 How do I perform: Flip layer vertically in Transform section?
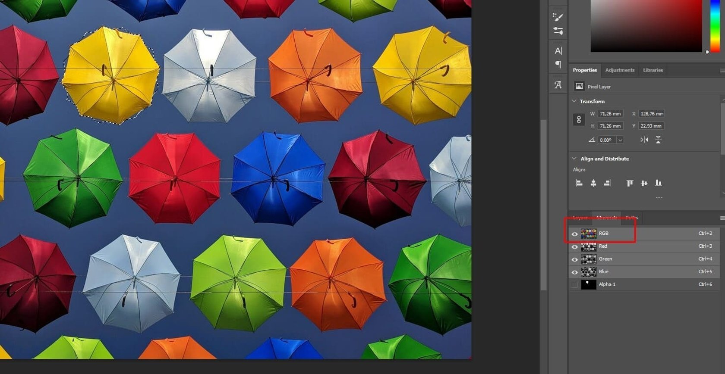(x=658, y=140)
